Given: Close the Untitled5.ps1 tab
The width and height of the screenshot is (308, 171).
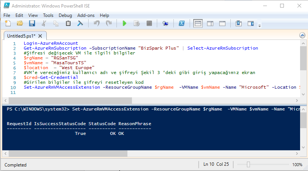Looking at the screenshot, I should coord(40,36).
